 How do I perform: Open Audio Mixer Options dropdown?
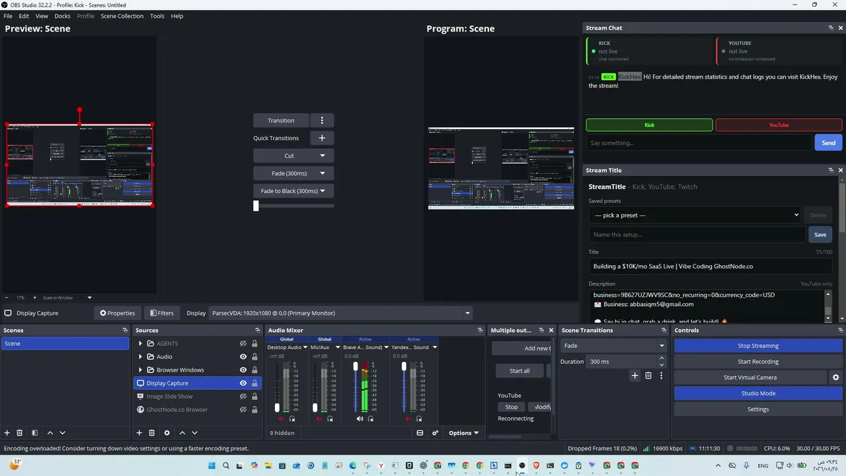[463, 433]
